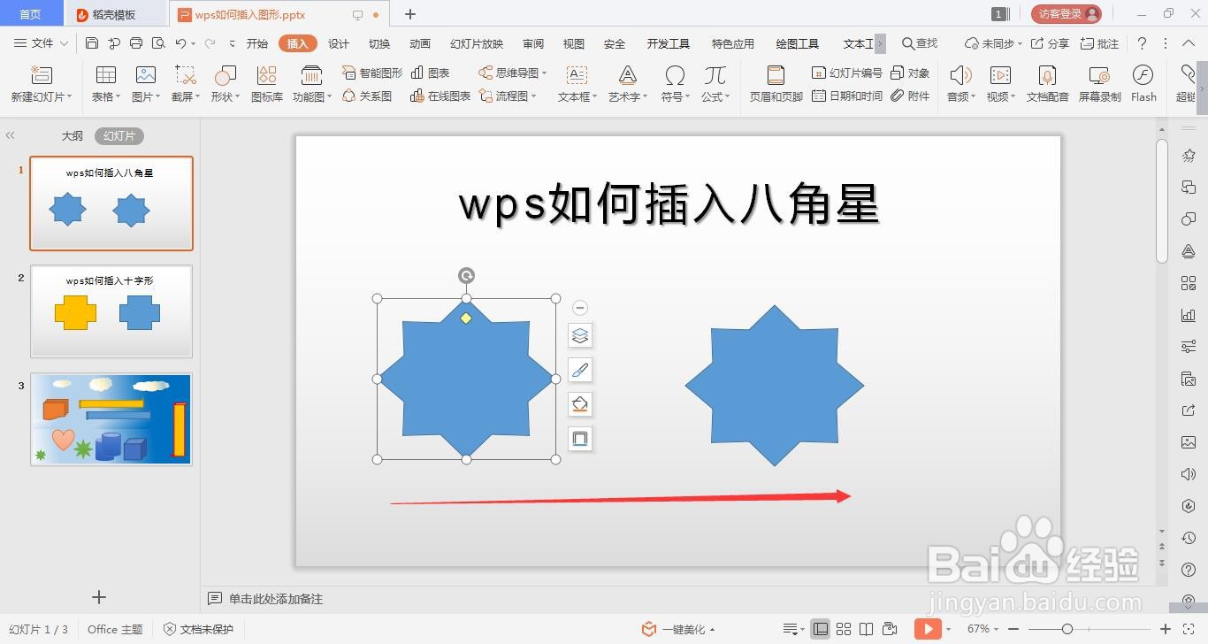Switch to 大纲 outline view
Screen dimensions: 1208x644
(x=73, y=136)
